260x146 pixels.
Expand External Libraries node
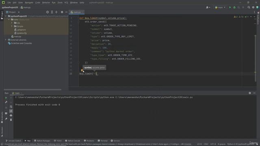[x=5, y=40]
